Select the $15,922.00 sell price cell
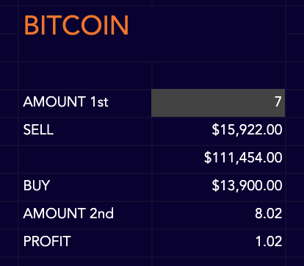This screenshot has height=266, width=304. (218, 132)
